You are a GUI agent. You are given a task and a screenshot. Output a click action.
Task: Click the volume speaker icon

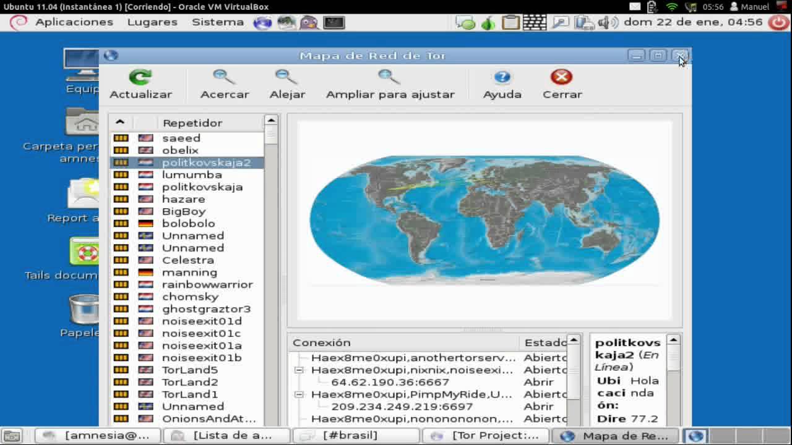(608, 23)
